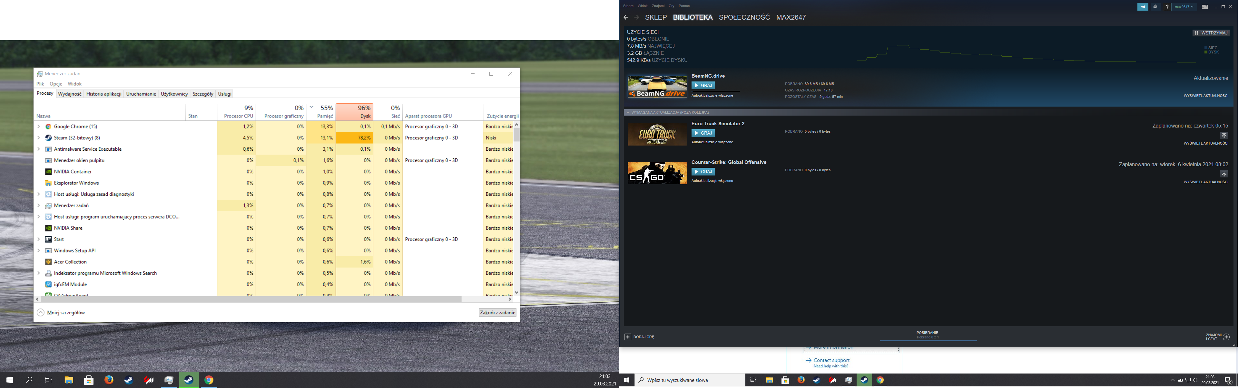The width and height of the screenshot is (1238, 388).
Task: Open the Historia aplikacji tab
Action: click(104, 94)
